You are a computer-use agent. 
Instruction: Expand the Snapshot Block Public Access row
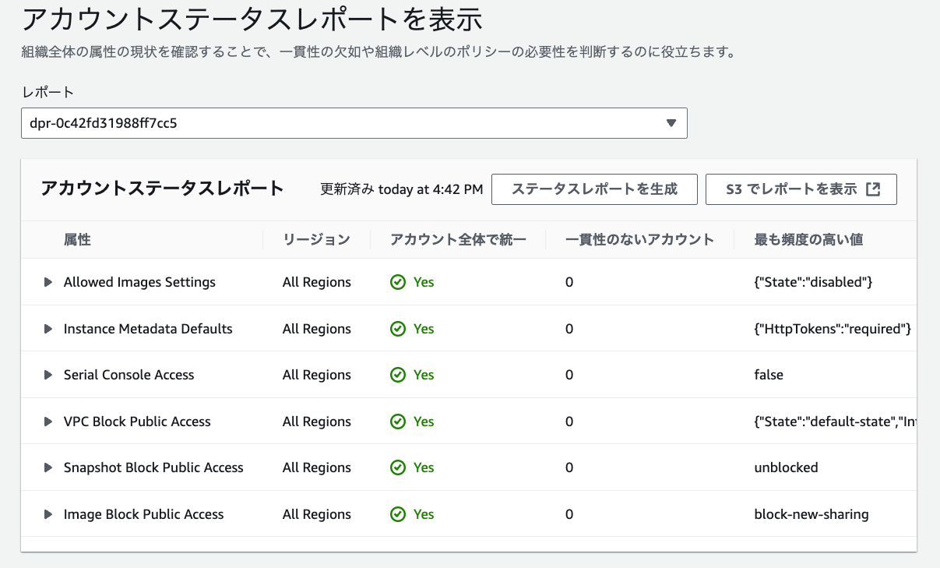tap(48, 467)
